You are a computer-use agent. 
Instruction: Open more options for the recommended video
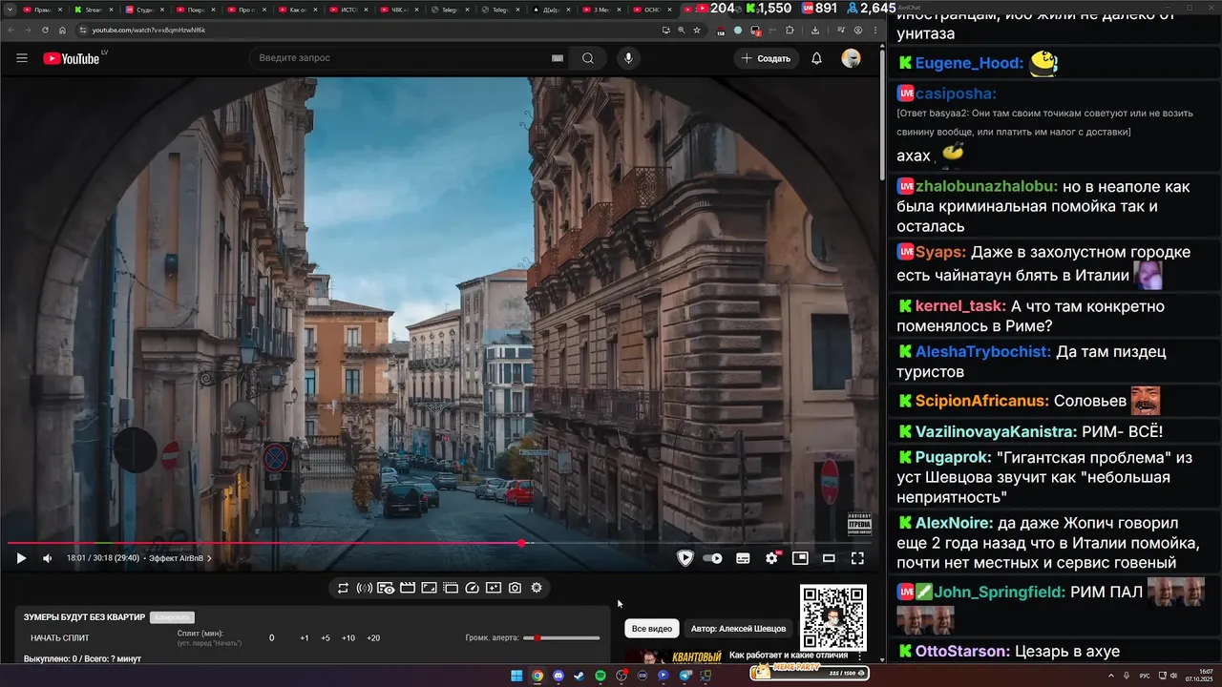(859, 656)
